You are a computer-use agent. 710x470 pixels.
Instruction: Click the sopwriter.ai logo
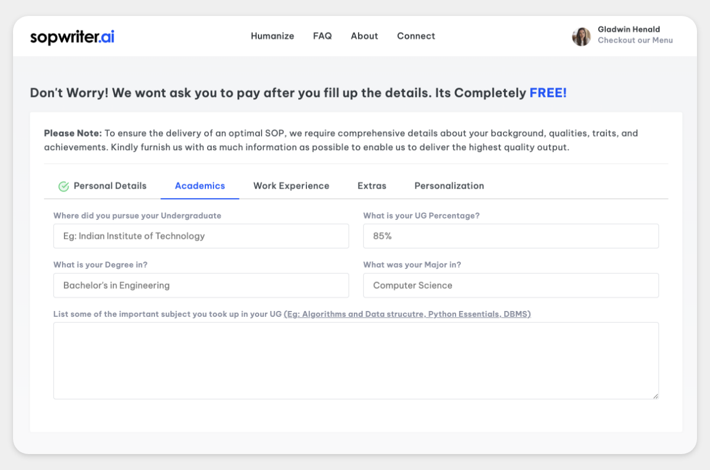click(x=72, y=37)
